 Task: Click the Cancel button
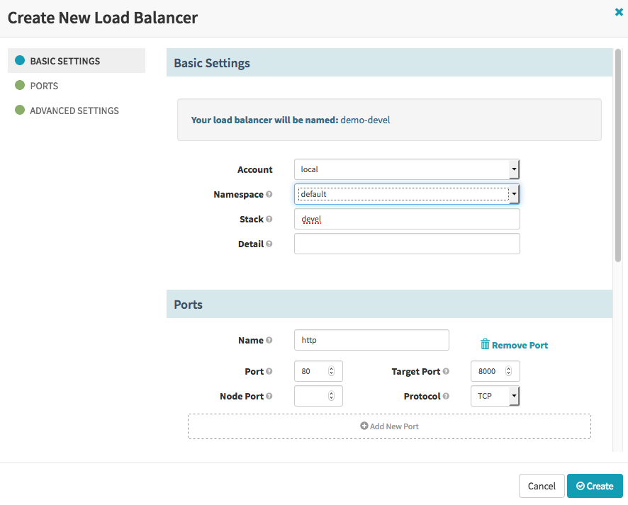point(542,486)
